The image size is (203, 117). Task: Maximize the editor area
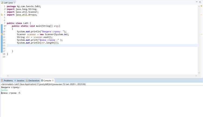200,2
